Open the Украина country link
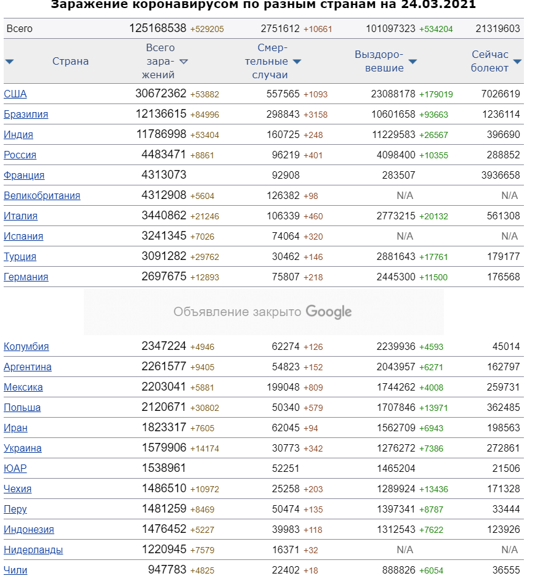The image size is (535, 576). click(x=22, y=448)
